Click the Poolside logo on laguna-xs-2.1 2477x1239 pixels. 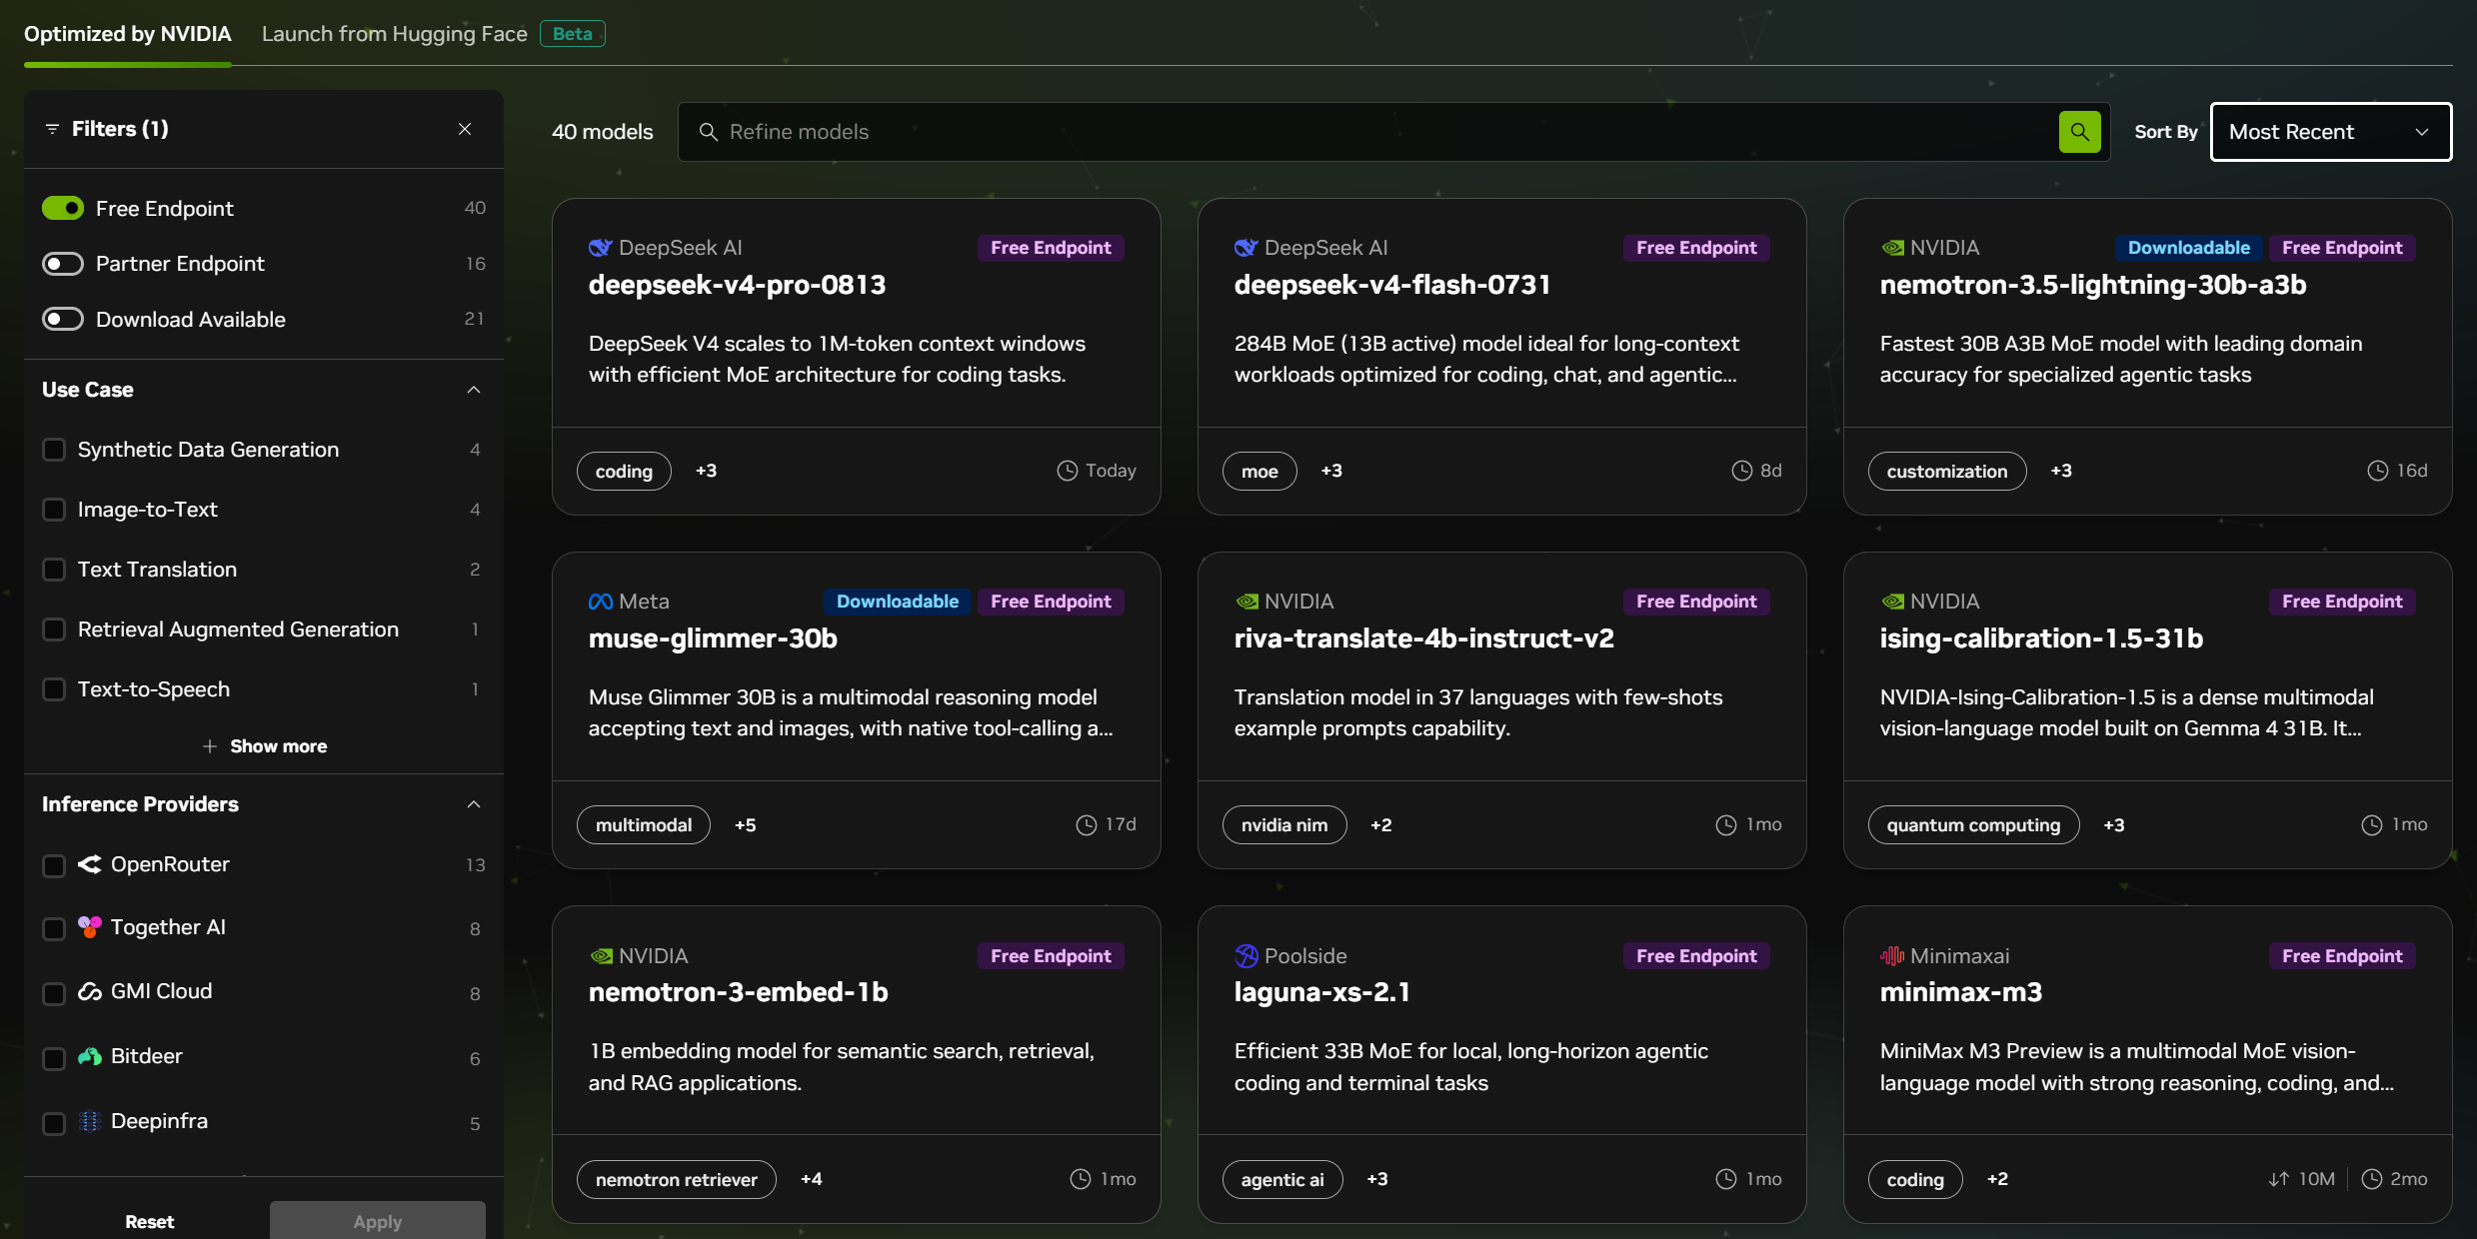pyautogui.click(x=1246, y=956)
